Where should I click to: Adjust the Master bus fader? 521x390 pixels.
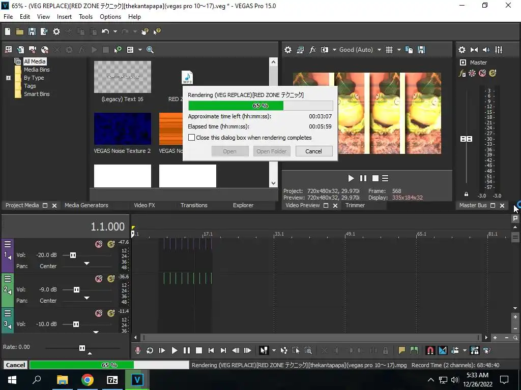tap(466, 139)
